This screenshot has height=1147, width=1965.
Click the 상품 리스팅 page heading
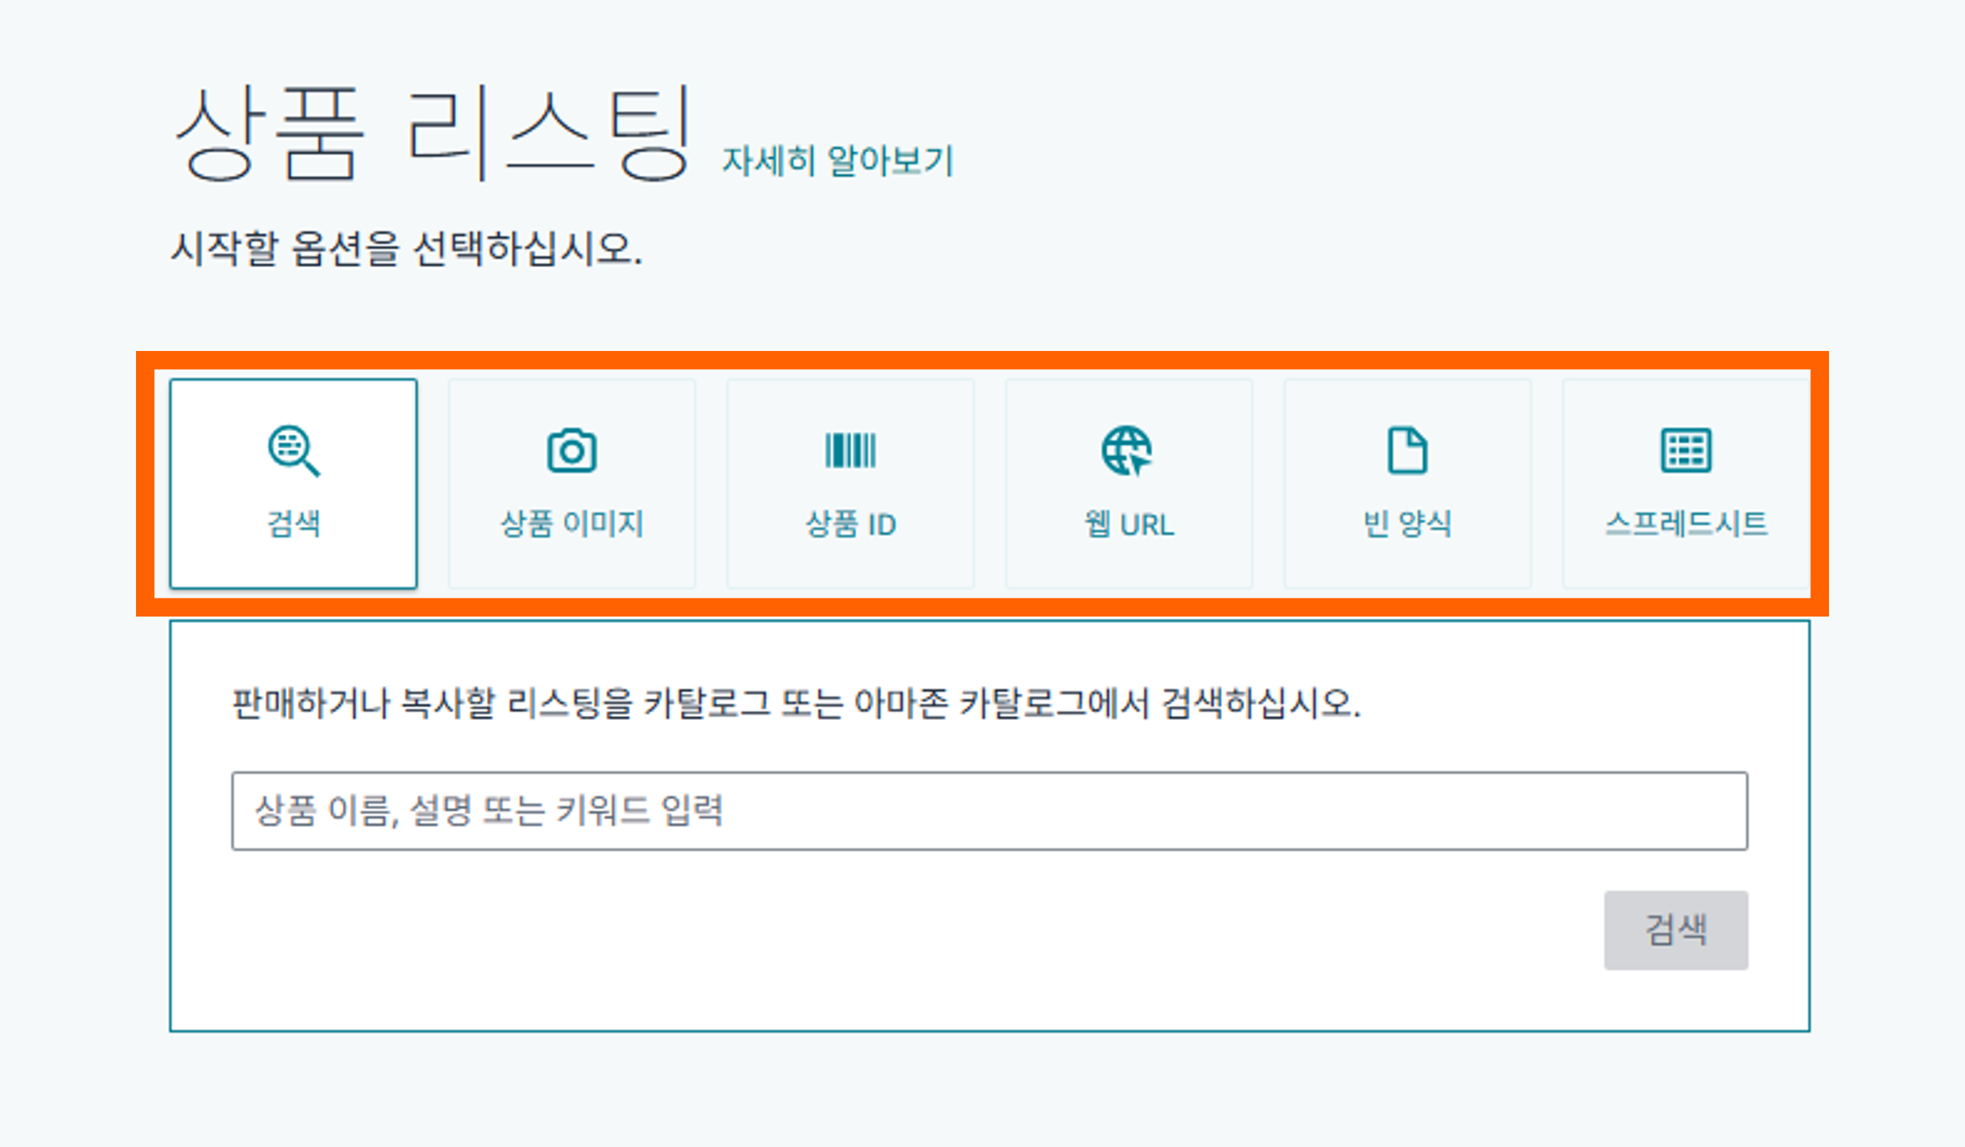tap(433, 132)
